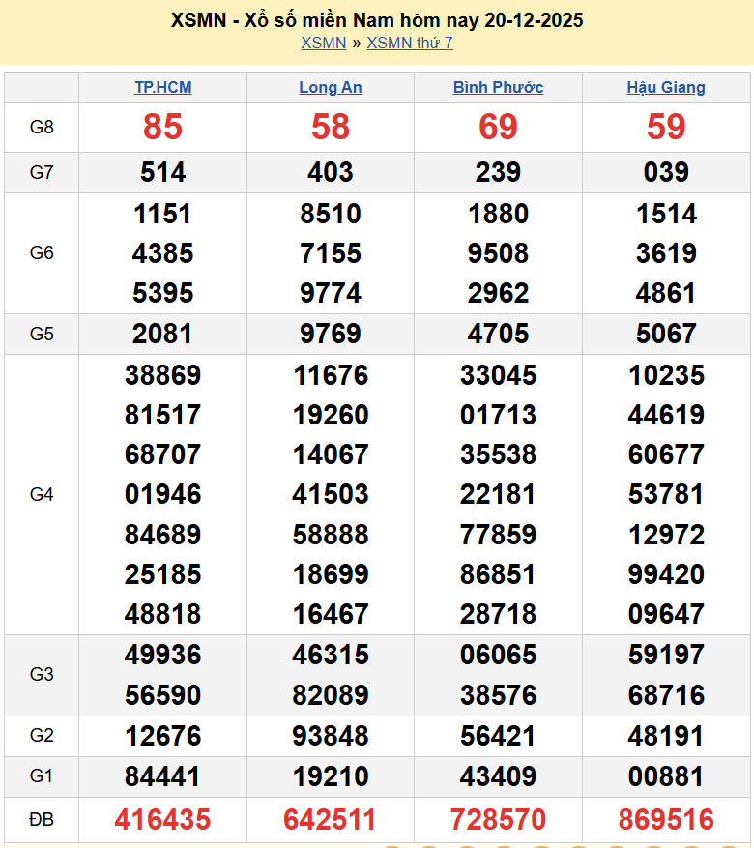Click the page title XSMN 20-12-2025
This screenshot has width=754, height=848.
tap(377, 20)
